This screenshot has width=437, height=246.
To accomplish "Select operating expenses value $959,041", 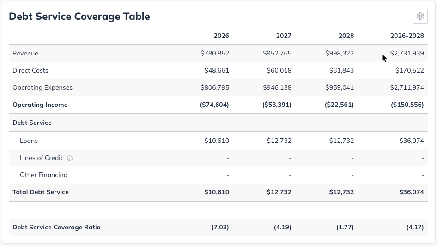I will (x=340, y=87).
